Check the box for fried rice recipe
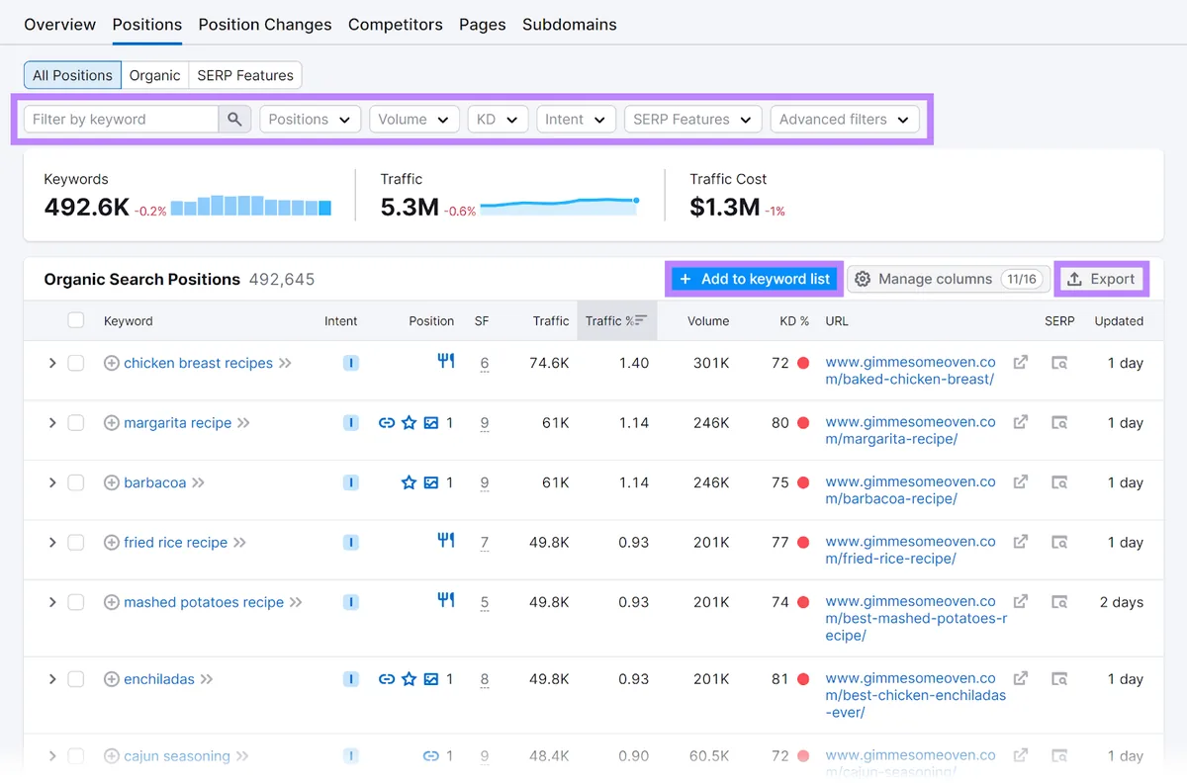The image size is (1187, 783). coord(76,543)
